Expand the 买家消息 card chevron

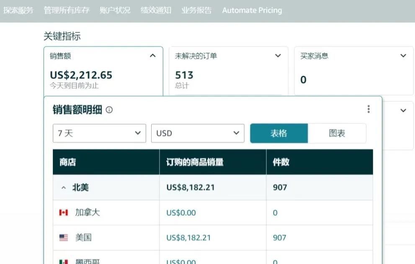403,56
